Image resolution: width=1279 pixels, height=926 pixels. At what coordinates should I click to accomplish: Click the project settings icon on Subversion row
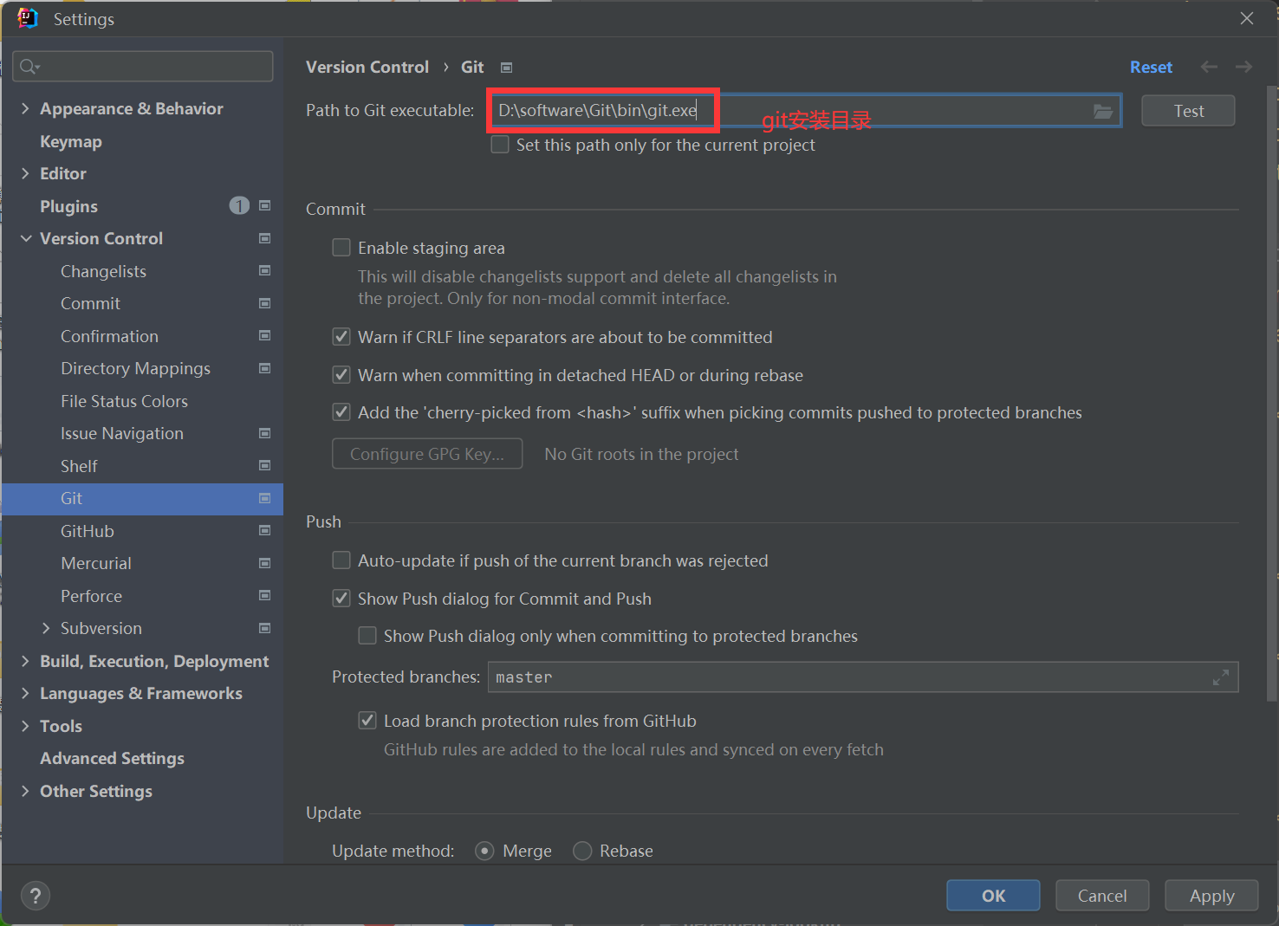coord(265,628)
